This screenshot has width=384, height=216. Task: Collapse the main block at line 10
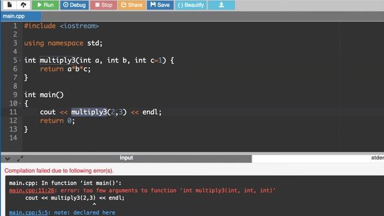click(20, 103)
